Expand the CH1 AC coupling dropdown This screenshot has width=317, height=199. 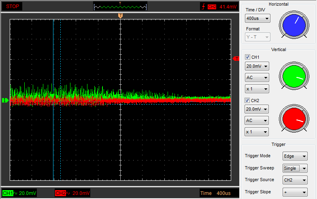point(257,77)
